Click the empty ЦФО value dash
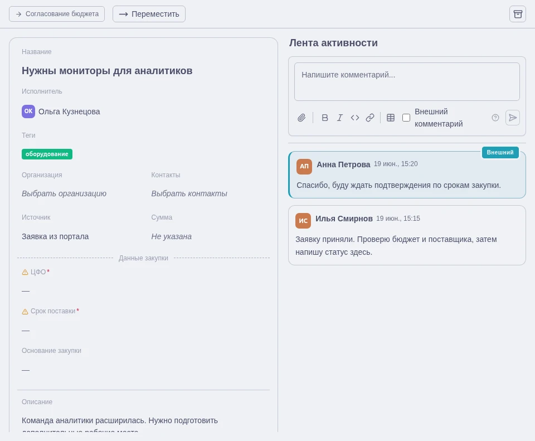The height and width of the screenshot is (441, 535). click(x=26, y=291)
